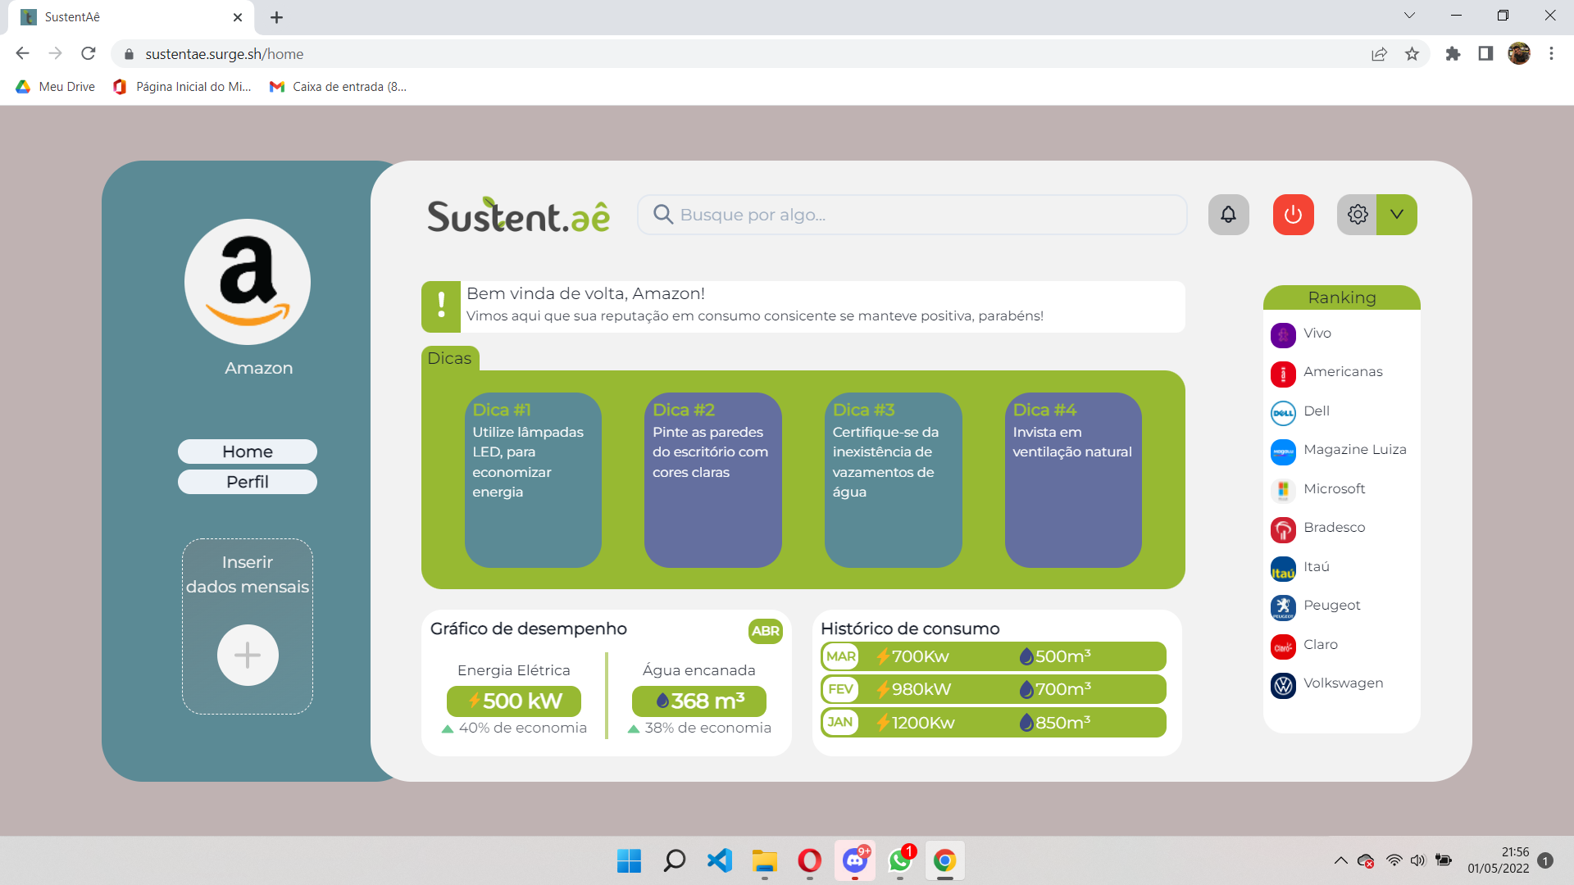Select the MAR consumption history row

[x=993, y=656]
